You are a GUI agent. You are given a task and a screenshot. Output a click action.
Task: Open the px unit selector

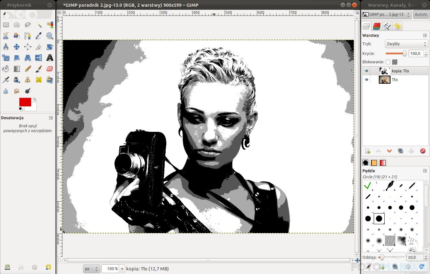coord(92,269)
